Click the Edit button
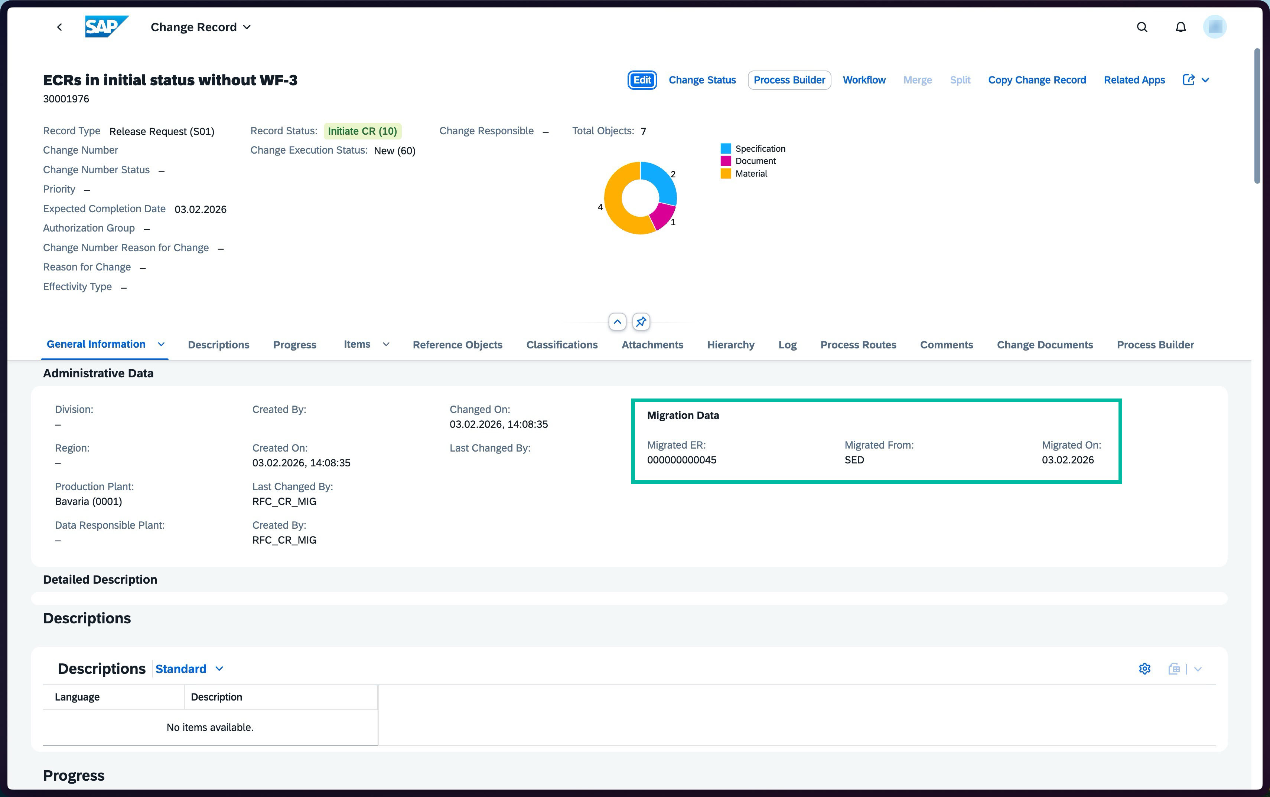 [x=642, y=80]
